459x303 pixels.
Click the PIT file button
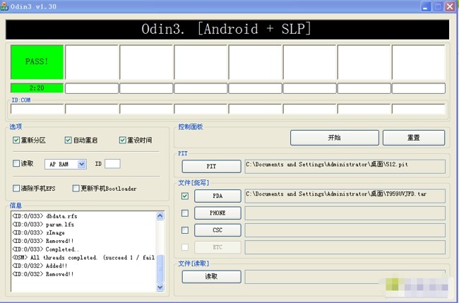211,167
